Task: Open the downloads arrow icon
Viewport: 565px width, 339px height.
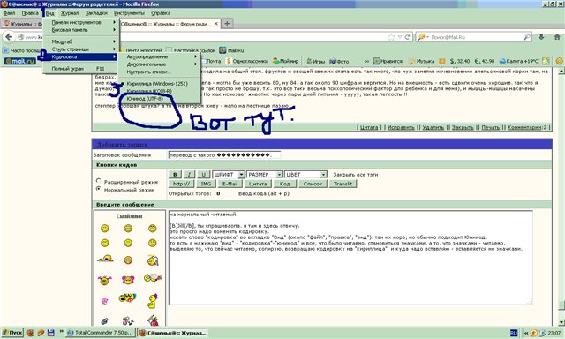Action: tap(541, 37)
